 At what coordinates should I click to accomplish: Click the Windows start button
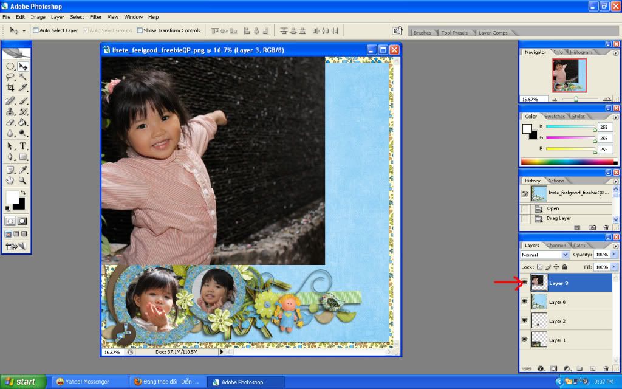23,382
